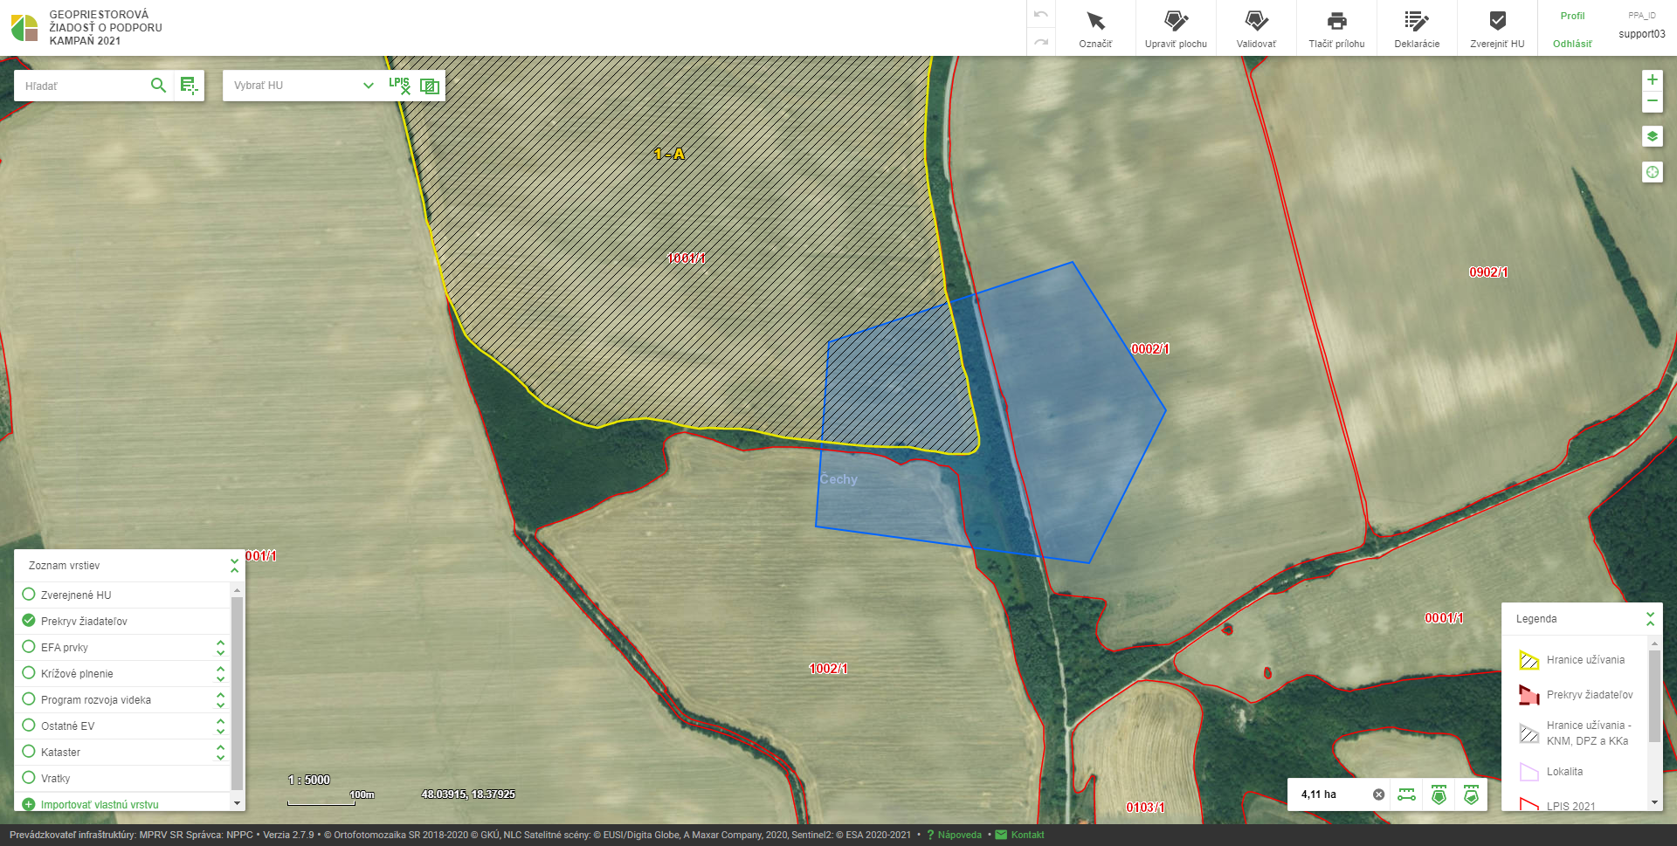Screen dimensions: 1677x846
Task: Open the Deklarácie tool
Action: (1417, 28)
